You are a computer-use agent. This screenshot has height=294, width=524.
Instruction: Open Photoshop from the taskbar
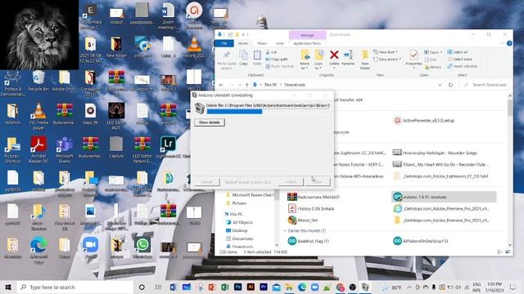(237, 287)
